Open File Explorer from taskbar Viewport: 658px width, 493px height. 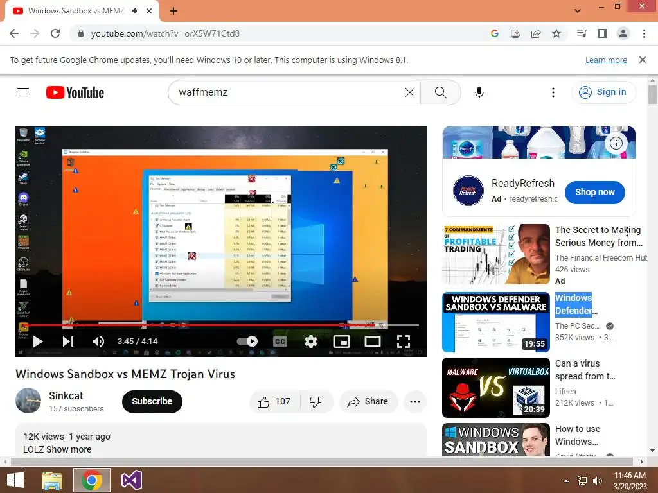click(x=52, y=480)
